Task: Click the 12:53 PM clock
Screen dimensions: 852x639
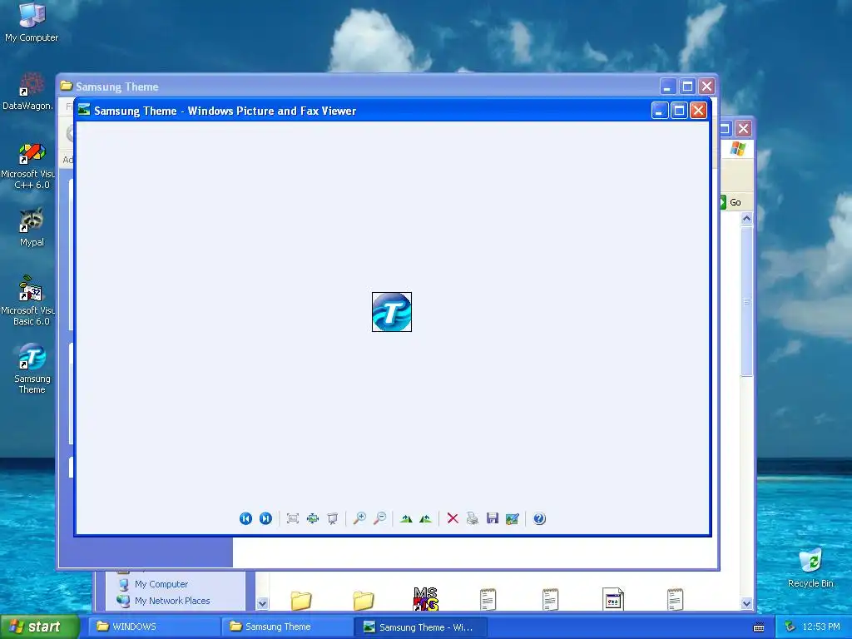Action: click(821, 627)
